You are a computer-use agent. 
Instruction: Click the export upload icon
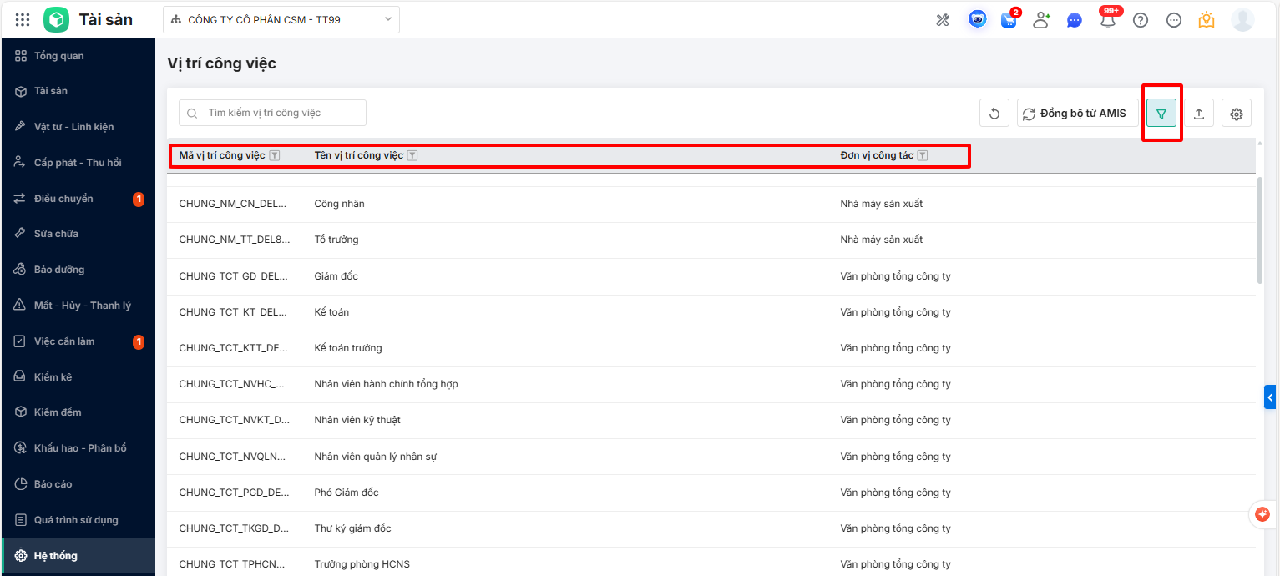tap(1198, 114)
